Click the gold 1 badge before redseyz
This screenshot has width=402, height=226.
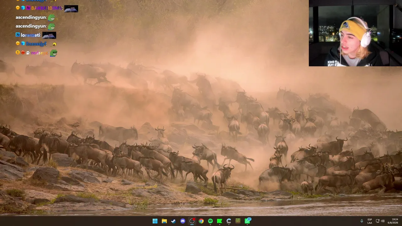point(18,52)
